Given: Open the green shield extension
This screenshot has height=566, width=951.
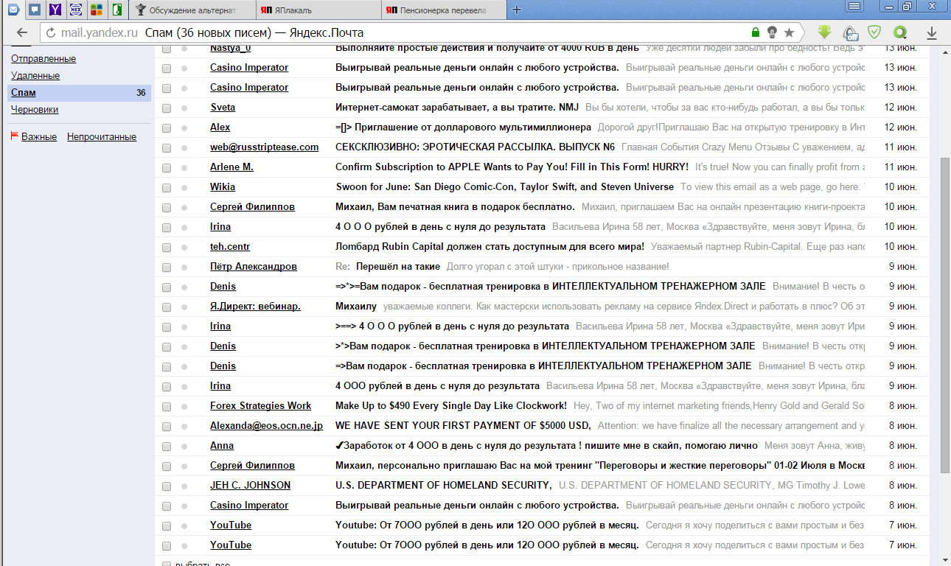Looking at the screenshot, I should [874, 32].
